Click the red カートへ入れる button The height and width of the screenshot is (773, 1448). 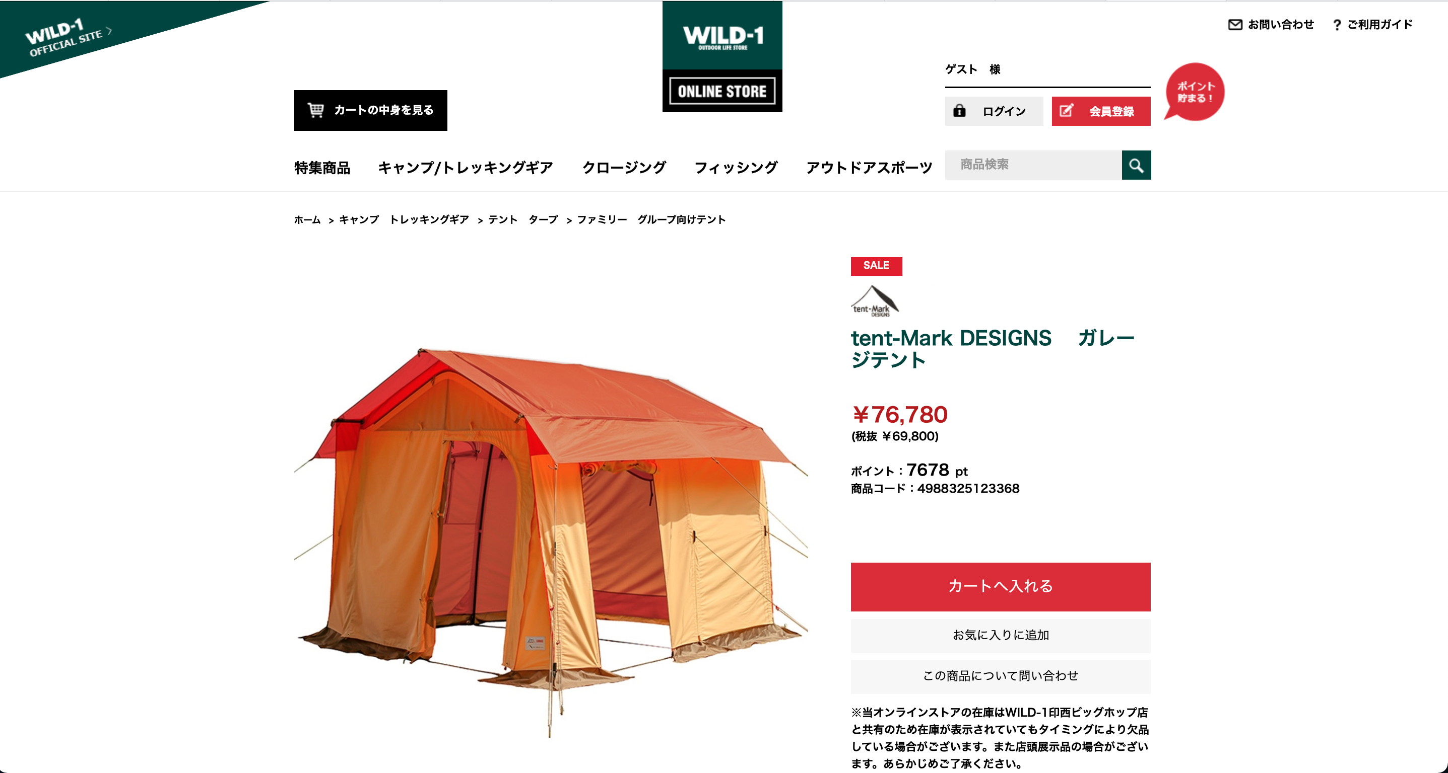[1001, 587]
